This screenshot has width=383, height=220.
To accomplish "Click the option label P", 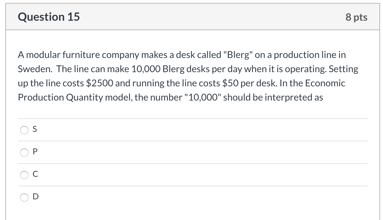I will [x=35, y=152].
